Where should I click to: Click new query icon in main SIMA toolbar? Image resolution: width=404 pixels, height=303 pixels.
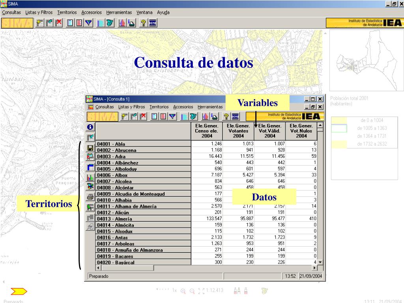[x=40, y=23]
